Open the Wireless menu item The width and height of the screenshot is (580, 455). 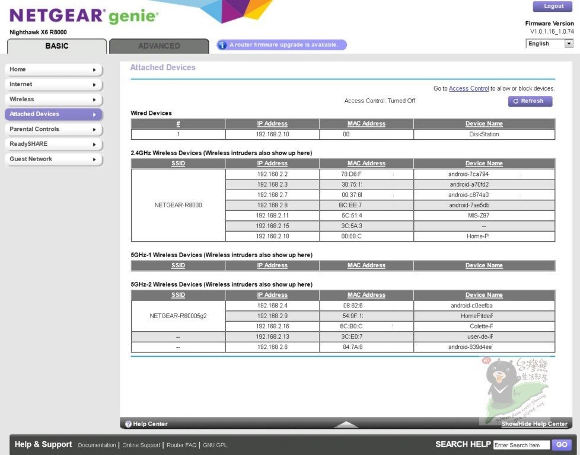click(x=53, y=100)
